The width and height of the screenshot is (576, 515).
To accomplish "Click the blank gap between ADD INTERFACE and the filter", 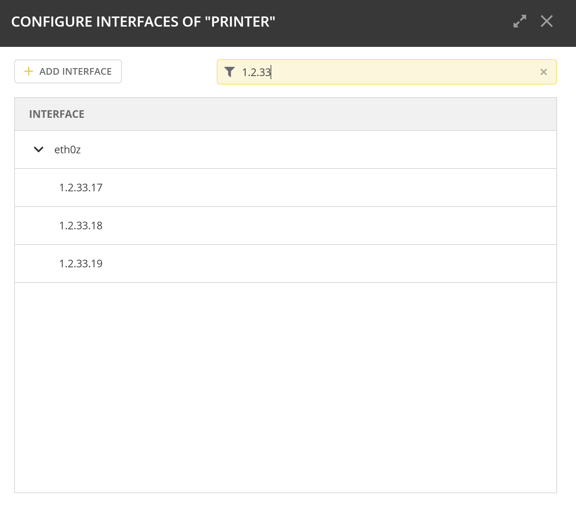I will click(x=169, y=72).
